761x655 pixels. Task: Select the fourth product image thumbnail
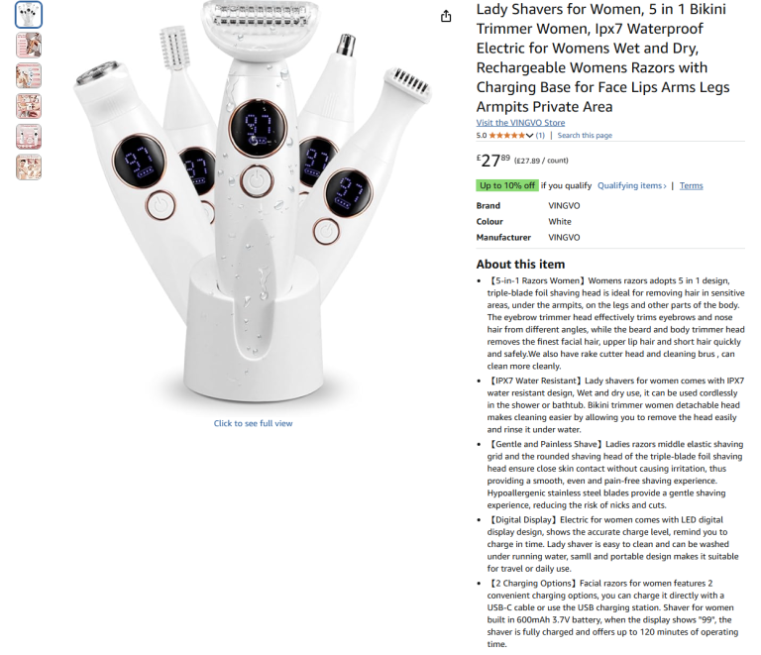click(x=29, y=106)
